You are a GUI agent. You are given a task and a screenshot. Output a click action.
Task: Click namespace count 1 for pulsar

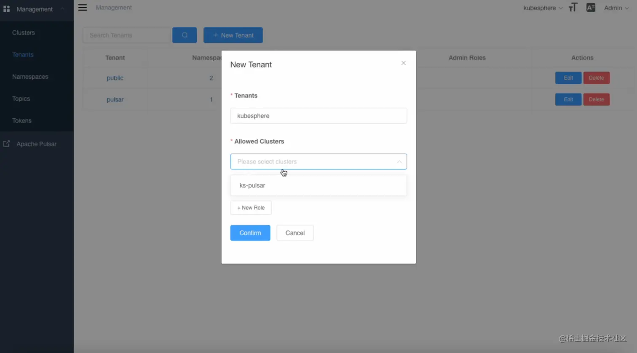pos(211,99)
